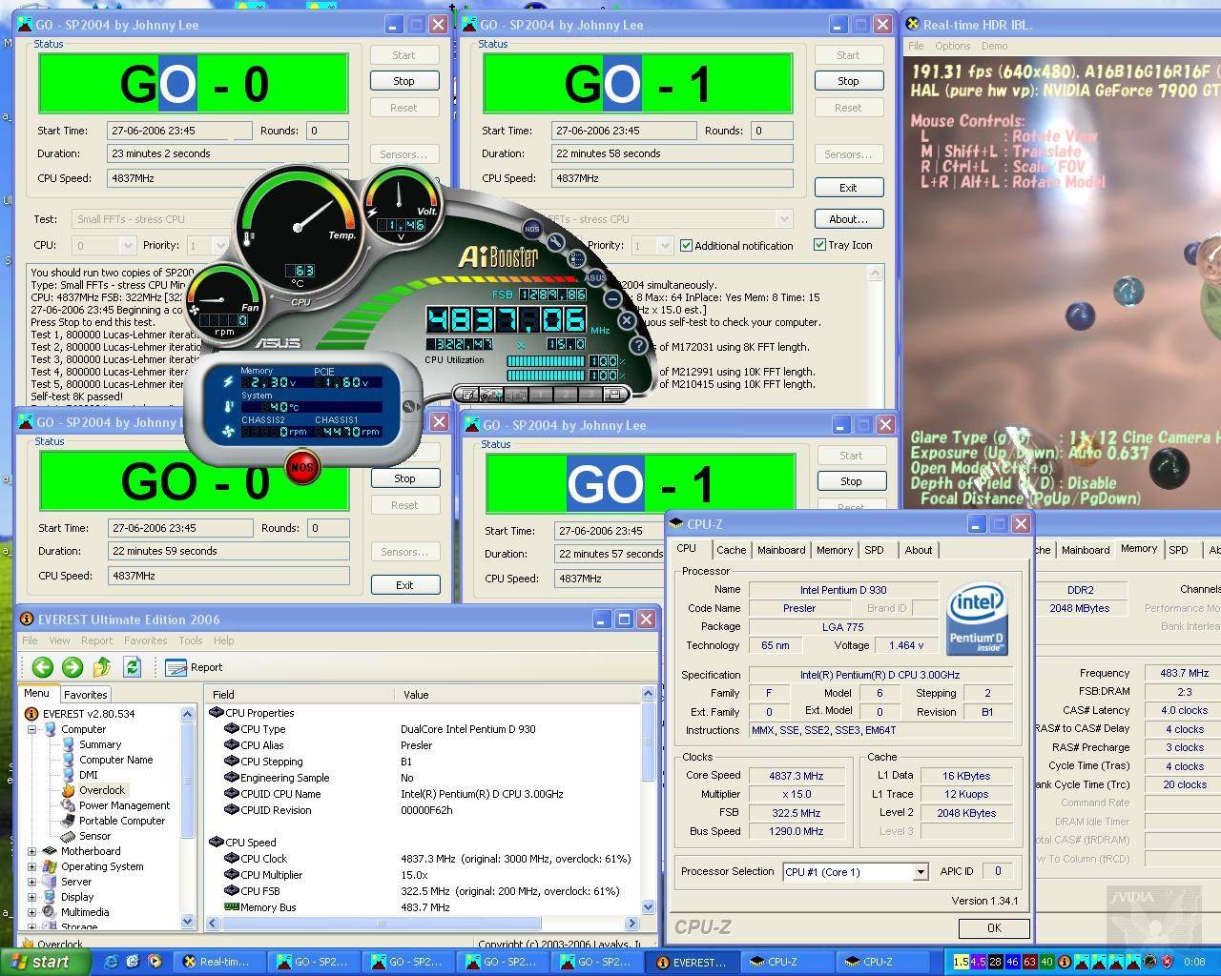The width and height of the screenshot is (1221, 976).
Task: Click the EVEREST Up level arrow icon
Action: coord(102,667)
